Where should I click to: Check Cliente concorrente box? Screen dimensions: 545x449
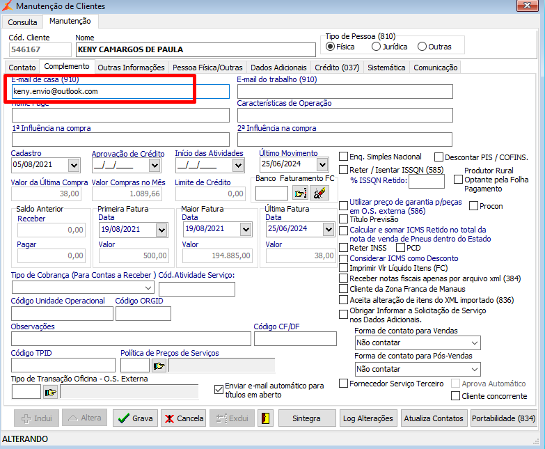[x=455, y=396]
